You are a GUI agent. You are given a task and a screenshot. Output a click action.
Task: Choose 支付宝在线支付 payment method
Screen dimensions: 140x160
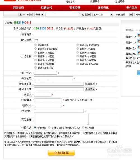point(49,128)
